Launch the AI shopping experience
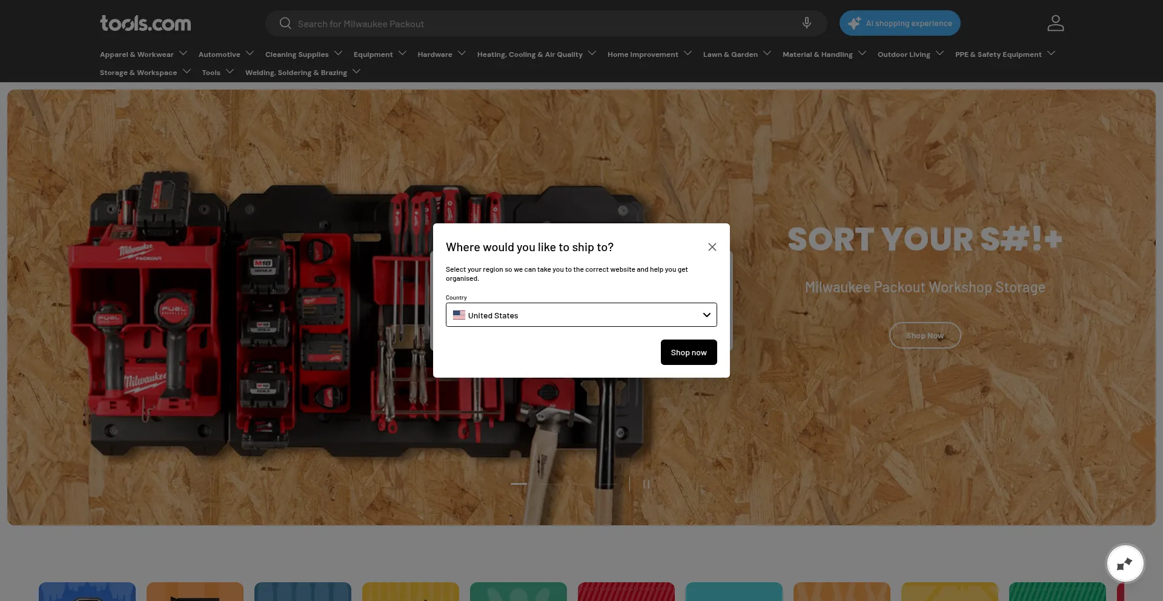The height and width of the screenshot is (601, 1163). tap(900, 23)
